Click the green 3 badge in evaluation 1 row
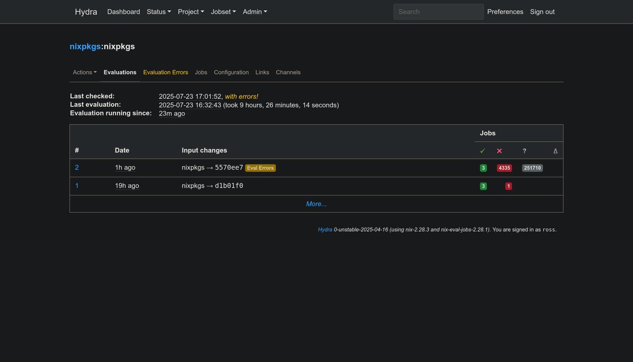Viewport: 633px width, 362px height. (483, 186)
